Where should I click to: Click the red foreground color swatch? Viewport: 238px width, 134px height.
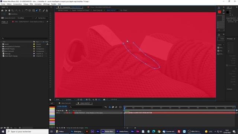pos(219,12)
